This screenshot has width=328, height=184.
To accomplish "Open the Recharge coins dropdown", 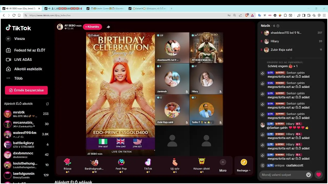I will coord(244,166).
